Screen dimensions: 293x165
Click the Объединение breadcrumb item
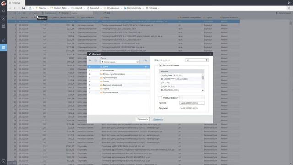(112, 8)
